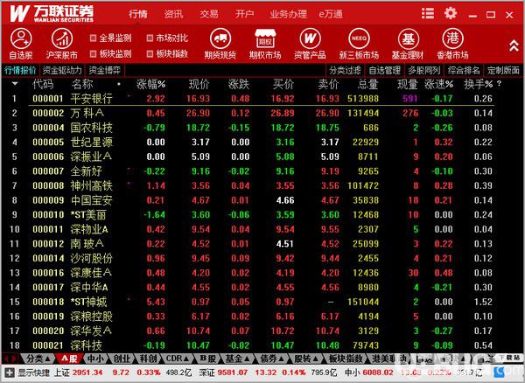Screen dimensions: 525x383
Task: Toggle the 板块监测 checkbox
Action: pyautogui.click(x=94, y=53)
